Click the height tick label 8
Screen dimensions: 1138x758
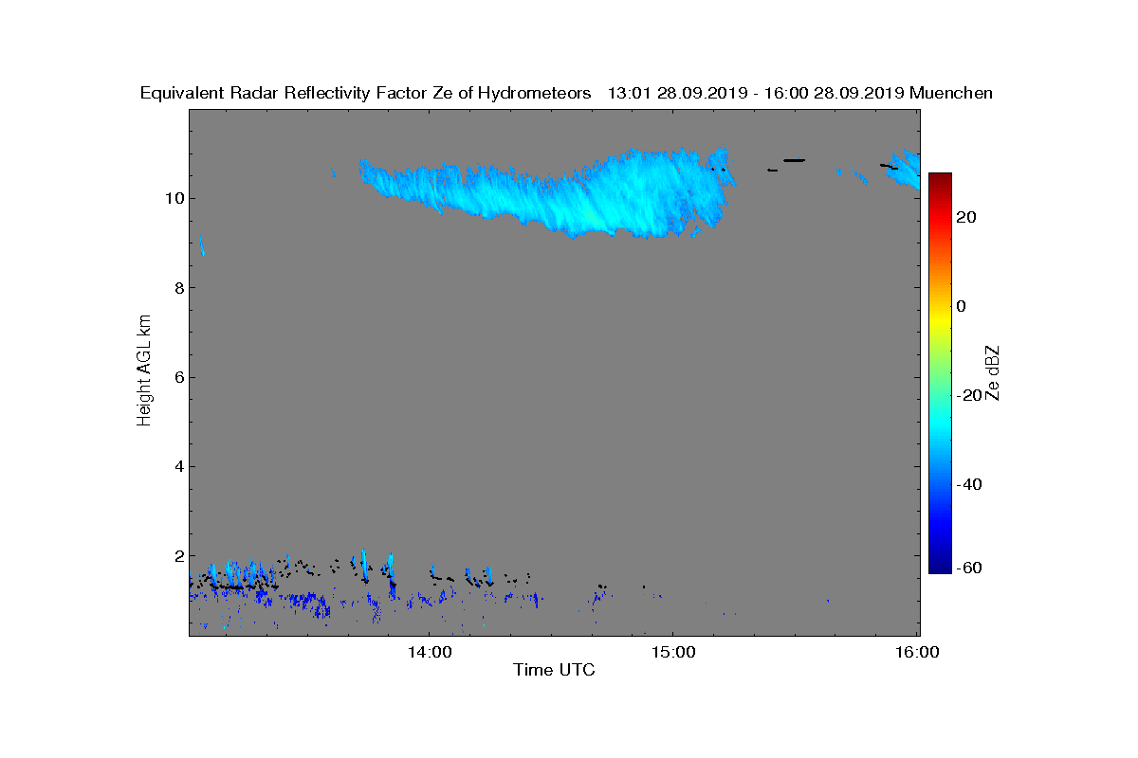(x=178, y=288)
